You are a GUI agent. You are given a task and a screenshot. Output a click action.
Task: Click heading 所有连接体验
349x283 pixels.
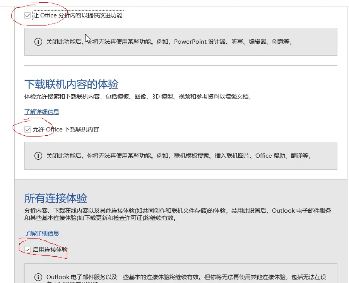point(56,198)
